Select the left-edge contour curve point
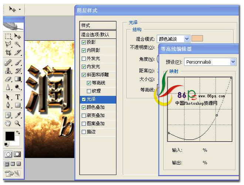Image resolution: width=244 pixels, height=185 pixels. (169, 133)
